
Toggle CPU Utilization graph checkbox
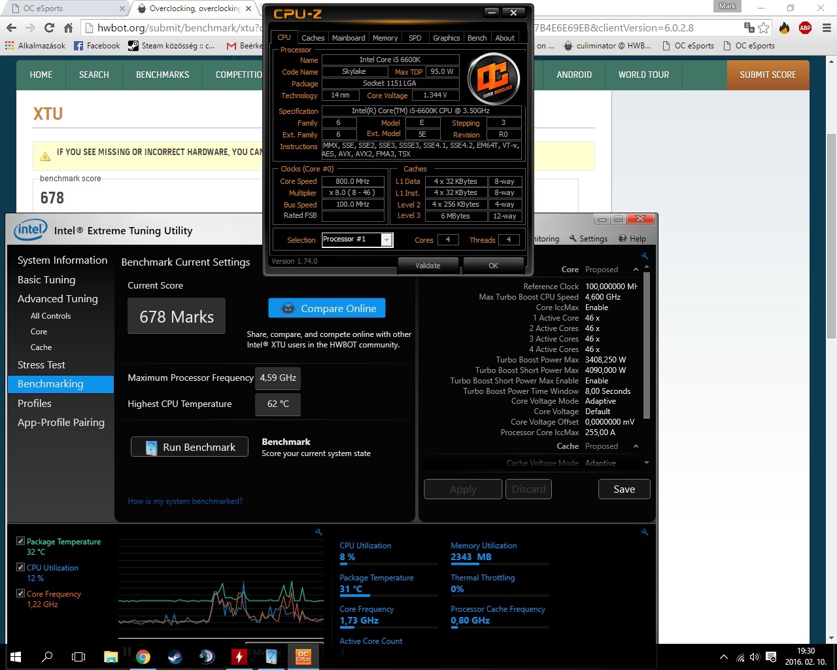pos(21,567)
